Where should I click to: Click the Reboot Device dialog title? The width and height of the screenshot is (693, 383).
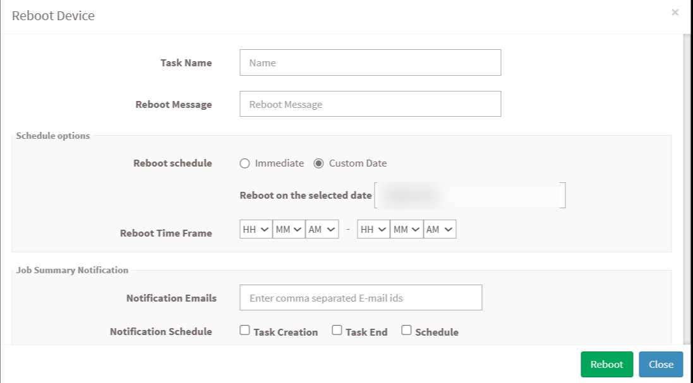(53, 16)
